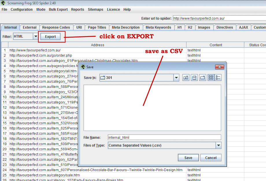
Task: Click Cancel in the Save dialog
Action: pos(211,158)
